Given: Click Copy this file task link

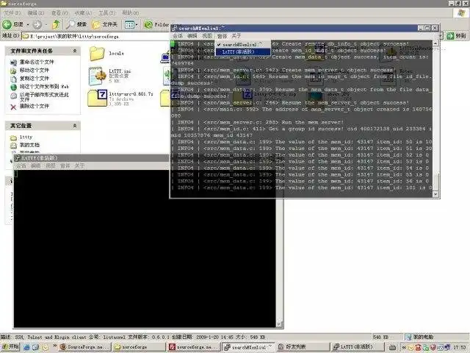Looking at the screenshot, I should [34, 79].
